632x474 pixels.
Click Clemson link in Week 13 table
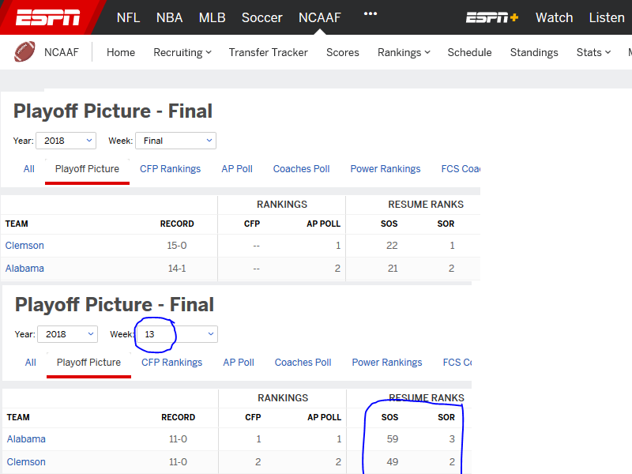pyautogui.click(x=26, y=462)
